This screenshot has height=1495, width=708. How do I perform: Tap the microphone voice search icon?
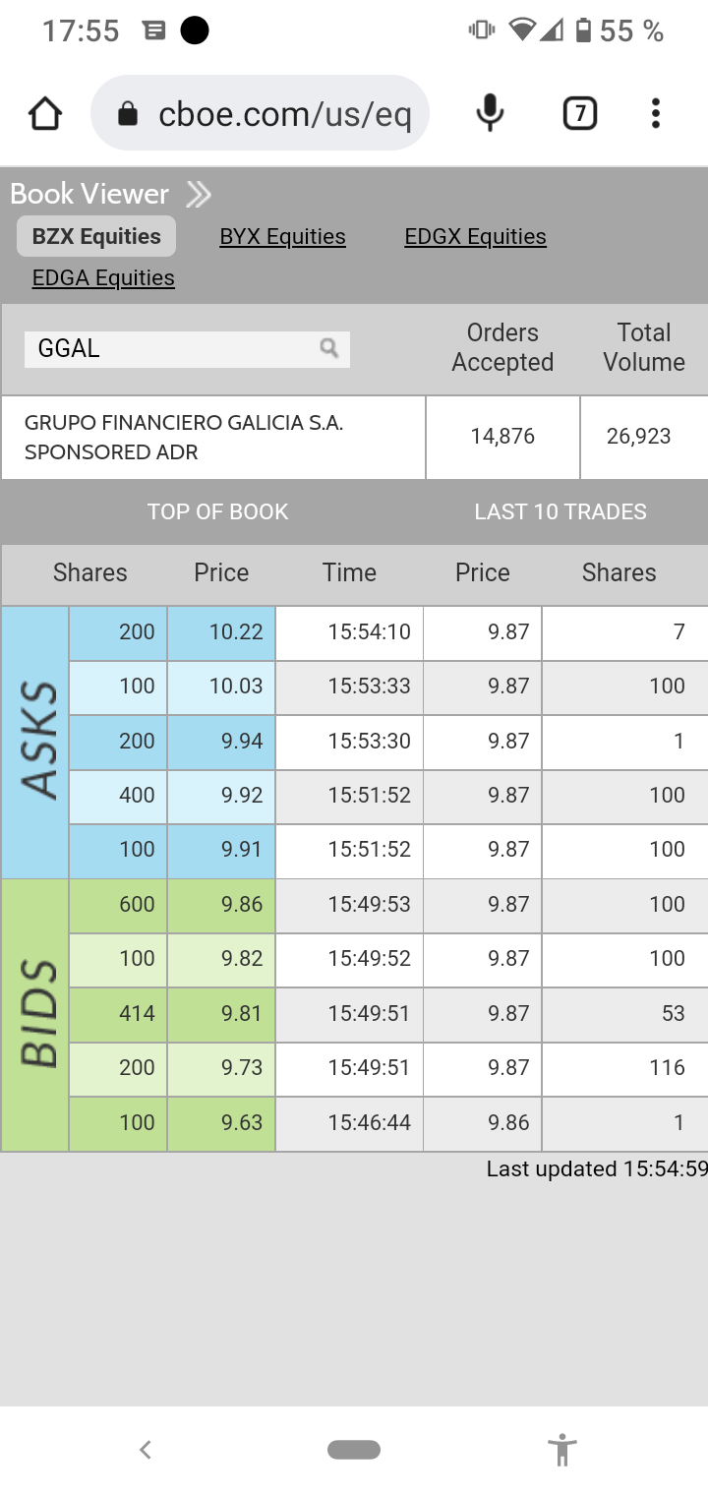[490, 114]
